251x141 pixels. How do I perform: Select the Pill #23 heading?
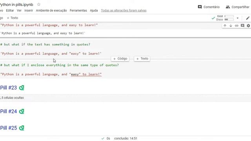point(9,88)
